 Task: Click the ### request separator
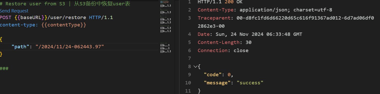pyautogui.click(x=4, y=69)
